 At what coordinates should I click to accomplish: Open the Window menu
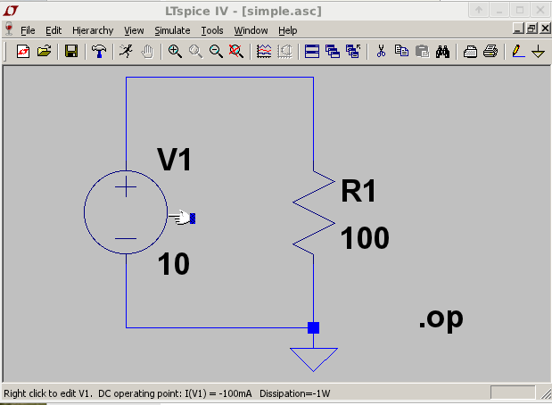pos(251,30)
